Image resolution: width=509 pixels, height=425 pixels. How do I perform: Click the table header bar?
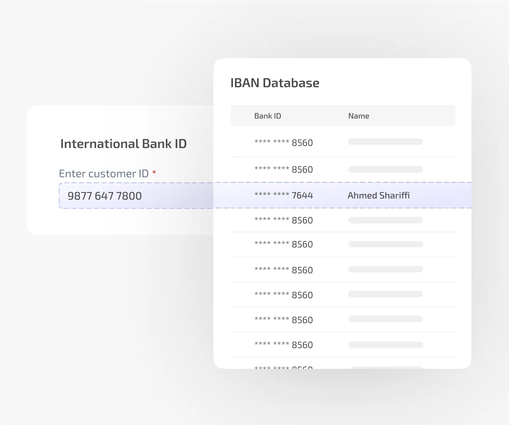(x=343, y=116)
